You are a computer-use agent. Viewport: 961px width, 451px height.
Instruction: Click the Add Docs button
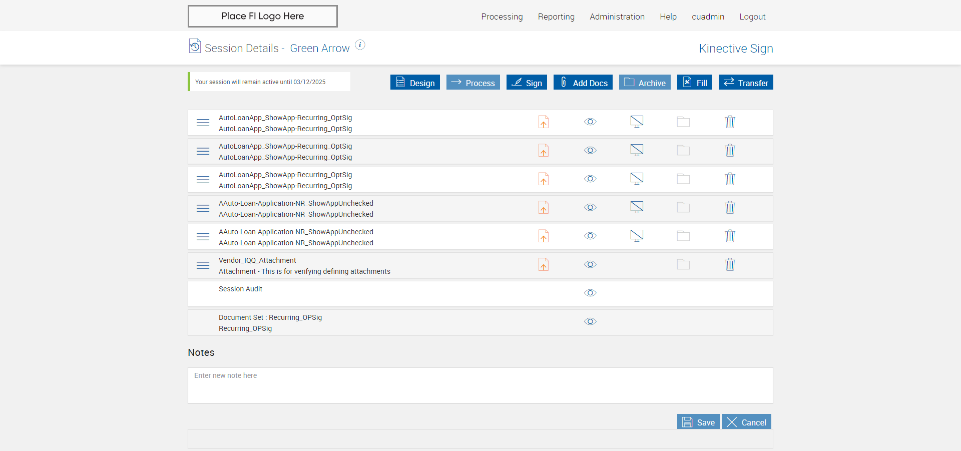point(583,83)
